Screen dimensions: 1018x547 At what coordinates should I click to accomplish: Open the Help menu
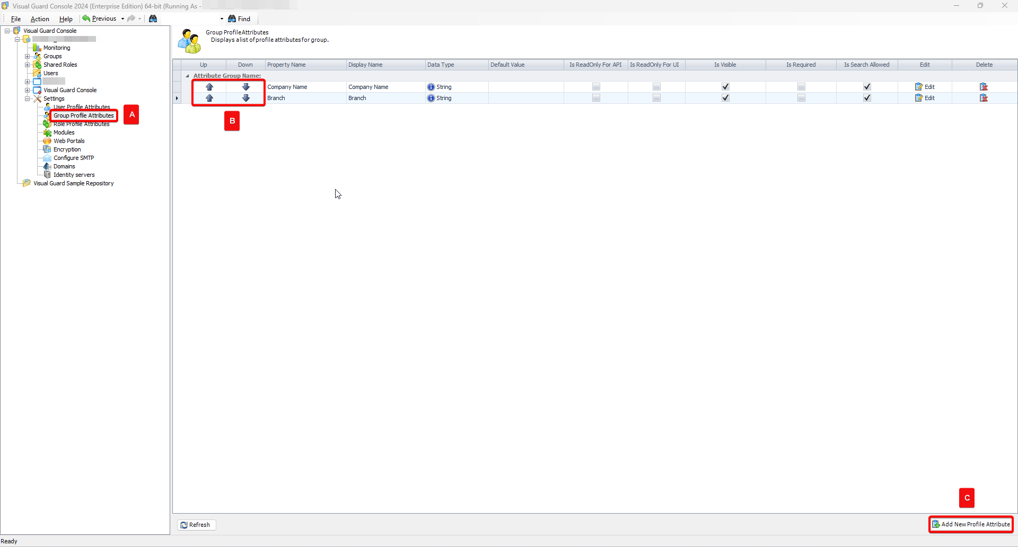[66, 19]
